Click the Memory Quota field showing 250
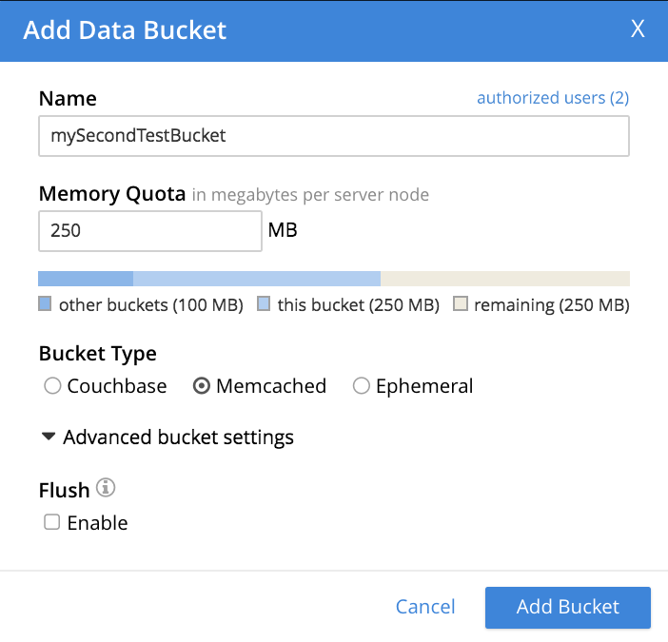 pyautogui.click(x=149, y=231)
